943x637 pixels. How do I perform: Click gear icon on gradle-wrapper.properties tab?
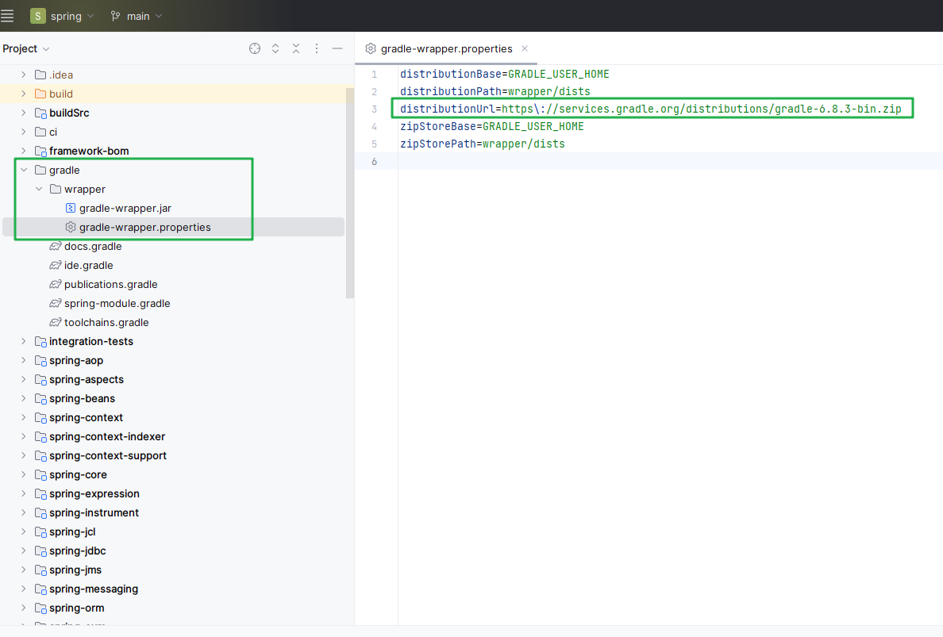(371, 48)
